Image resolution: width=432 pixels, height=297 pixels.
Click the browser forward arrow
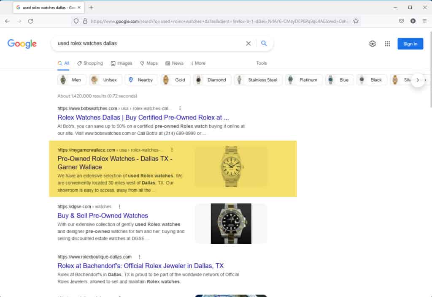point(19,21)
